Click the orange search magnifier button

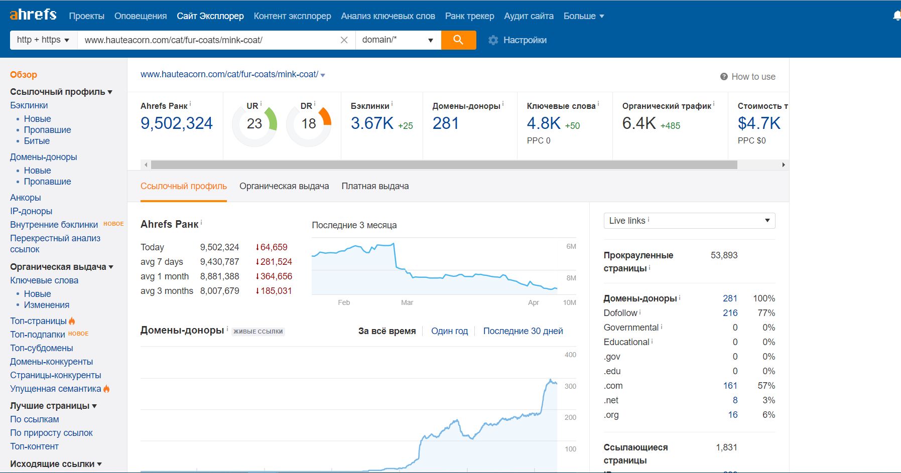458,40
